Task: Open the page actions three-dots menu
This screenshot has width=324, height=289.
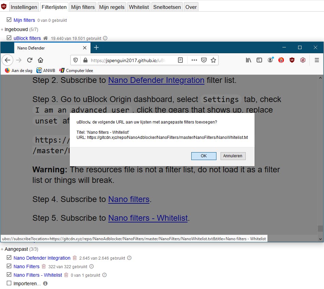Action: 194,60
